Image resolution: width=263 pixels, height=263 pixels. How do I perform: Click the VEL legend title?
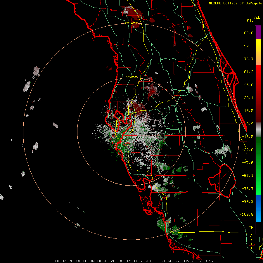257,18
